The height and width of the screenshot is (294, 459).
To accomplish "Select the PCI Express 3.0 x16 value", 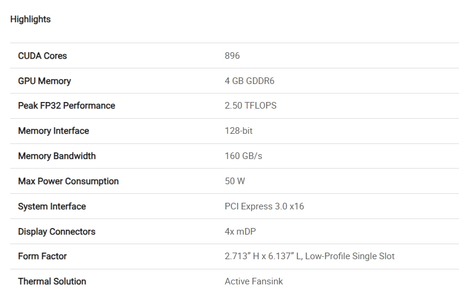I will tap(264, 206).
